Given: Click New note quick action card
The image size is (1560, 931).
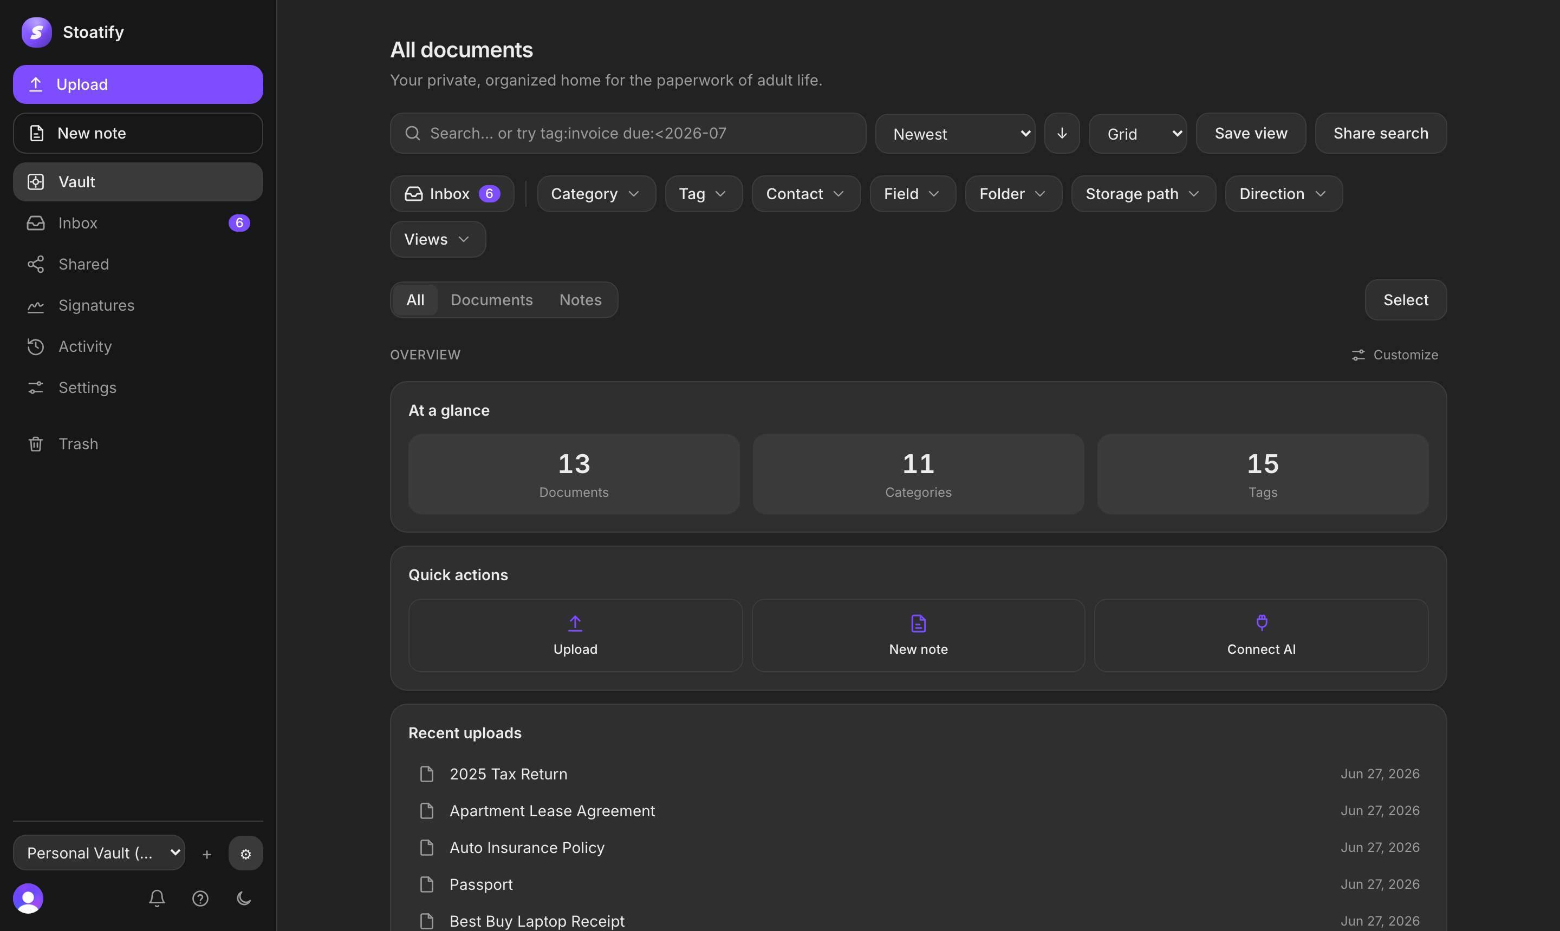Looking at the screenshot, I should [x=918, y=635].
